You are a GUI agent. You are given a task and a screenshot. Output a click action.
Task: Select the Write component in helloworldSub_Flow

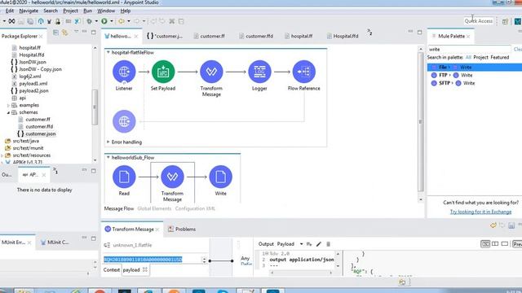(221, 177)
